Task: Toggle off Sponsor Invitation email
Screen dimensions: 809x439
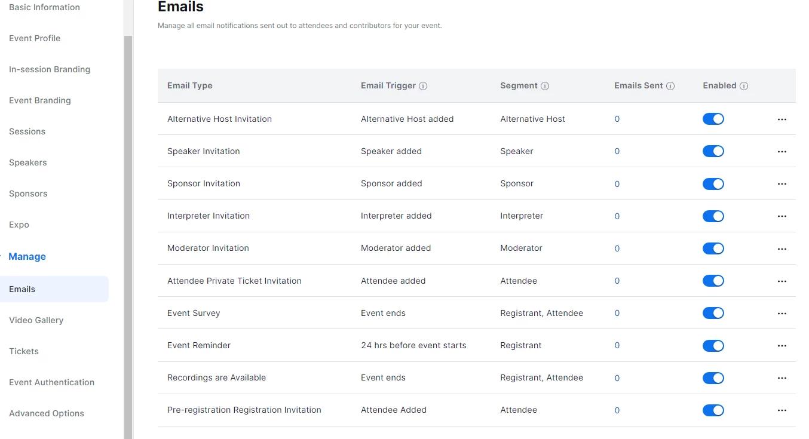Action: coord(713,184)
